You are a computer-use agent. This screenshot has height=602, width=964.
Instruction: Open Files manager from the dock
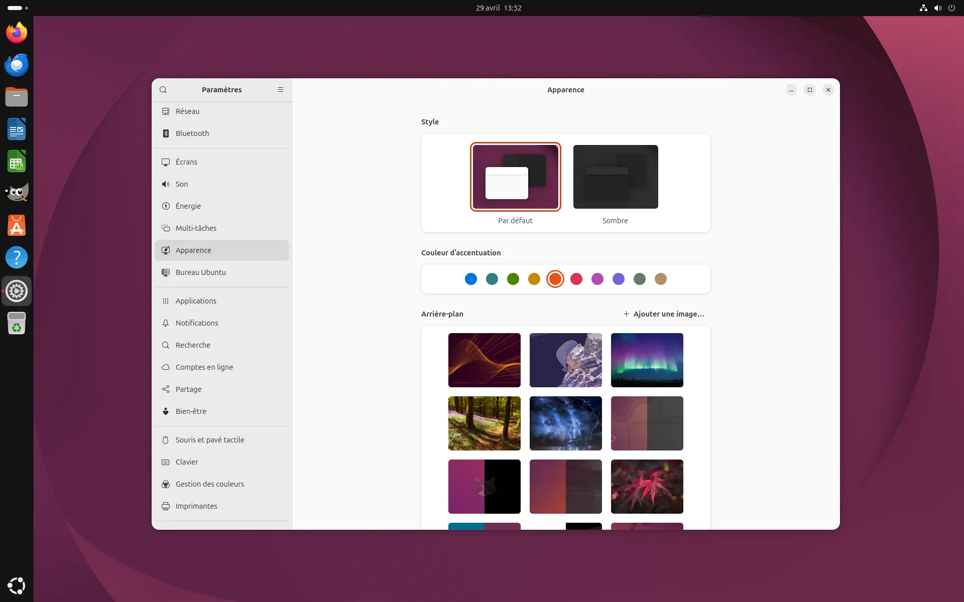[x=17, y=97]
